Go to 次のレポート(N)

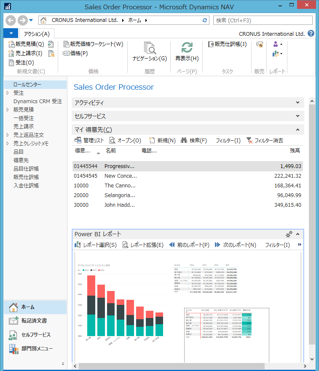tap(236, 245)
